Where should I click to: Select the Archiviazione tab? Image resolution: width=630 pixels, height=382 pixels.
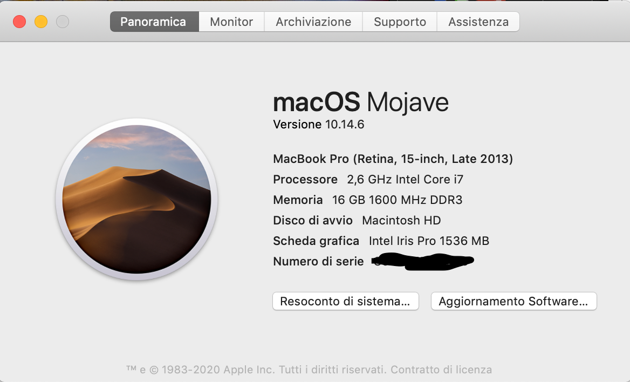(x=313, y=22)
